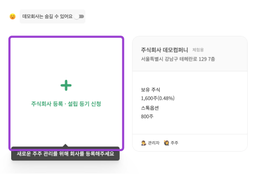Click the 관리자 role label
The width and height of the screenshot is (257, 174).
point(154,143)
